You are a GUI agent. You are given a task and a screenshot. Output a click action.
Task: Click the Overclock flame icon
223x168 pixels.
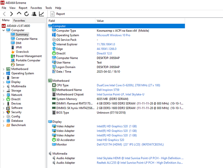pyautogui.click(x=13, y=52)
